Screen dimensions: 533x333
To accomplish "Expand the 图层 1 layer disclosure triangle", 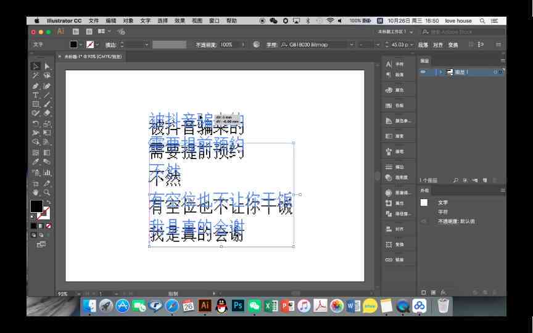I will (x=440, y=72).
